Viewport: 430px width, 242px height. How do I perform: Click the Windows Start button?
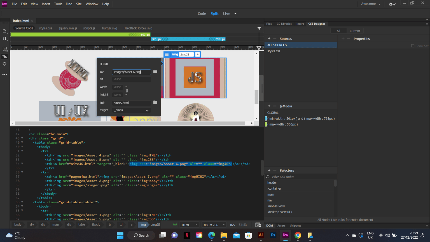click(120, 235)
